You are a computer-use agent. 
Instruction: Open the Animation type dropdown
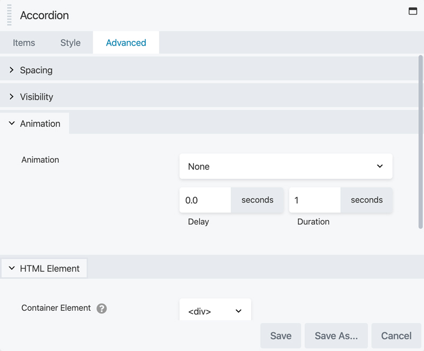286,166
